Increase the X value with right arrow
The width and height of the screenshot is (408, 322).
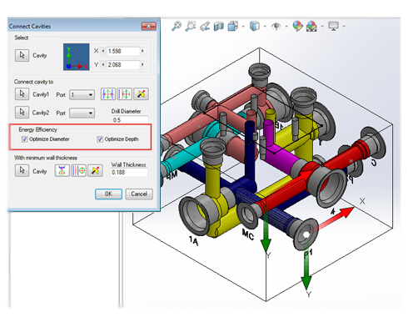click(x=142, y=51)
